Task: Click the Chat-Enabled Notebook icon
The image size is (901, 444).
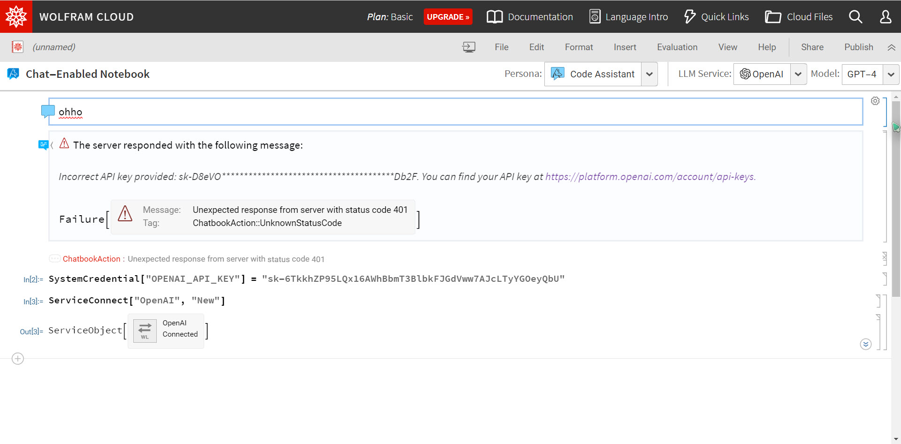Action: pyautogui.click(x=13, y=74)
